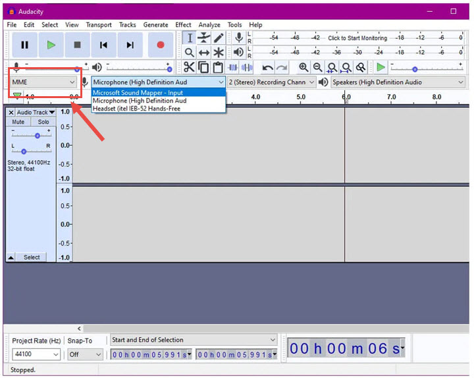Select the Envelope tool
474x378 pixels.
coord(204,38)
